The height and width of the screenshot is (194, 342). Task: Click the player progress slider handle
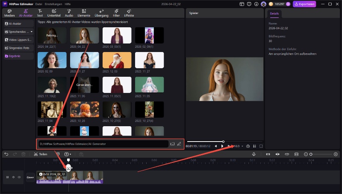click(x=223, y=142)
